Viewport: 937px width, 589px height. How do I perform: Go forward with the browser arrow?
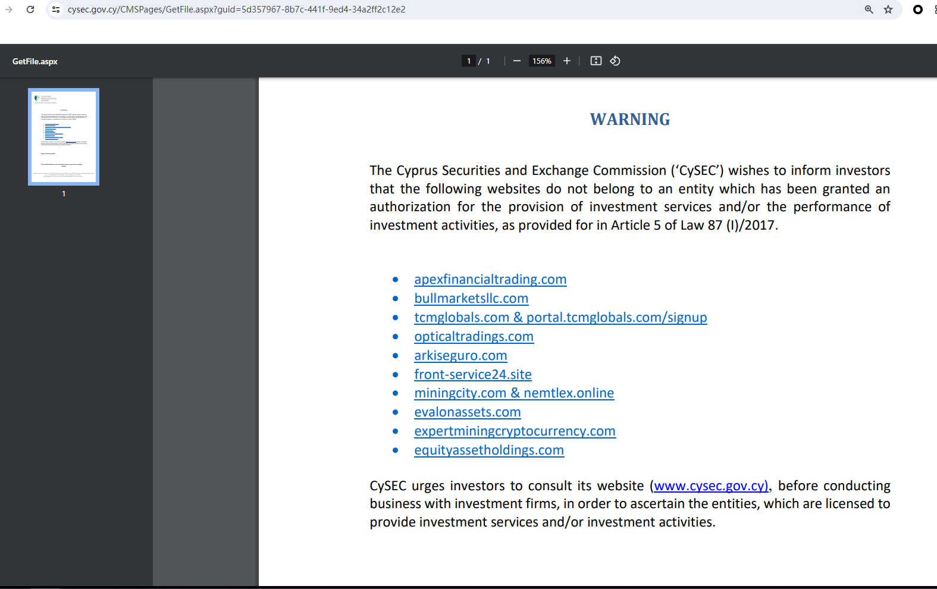tap(9, 10)
